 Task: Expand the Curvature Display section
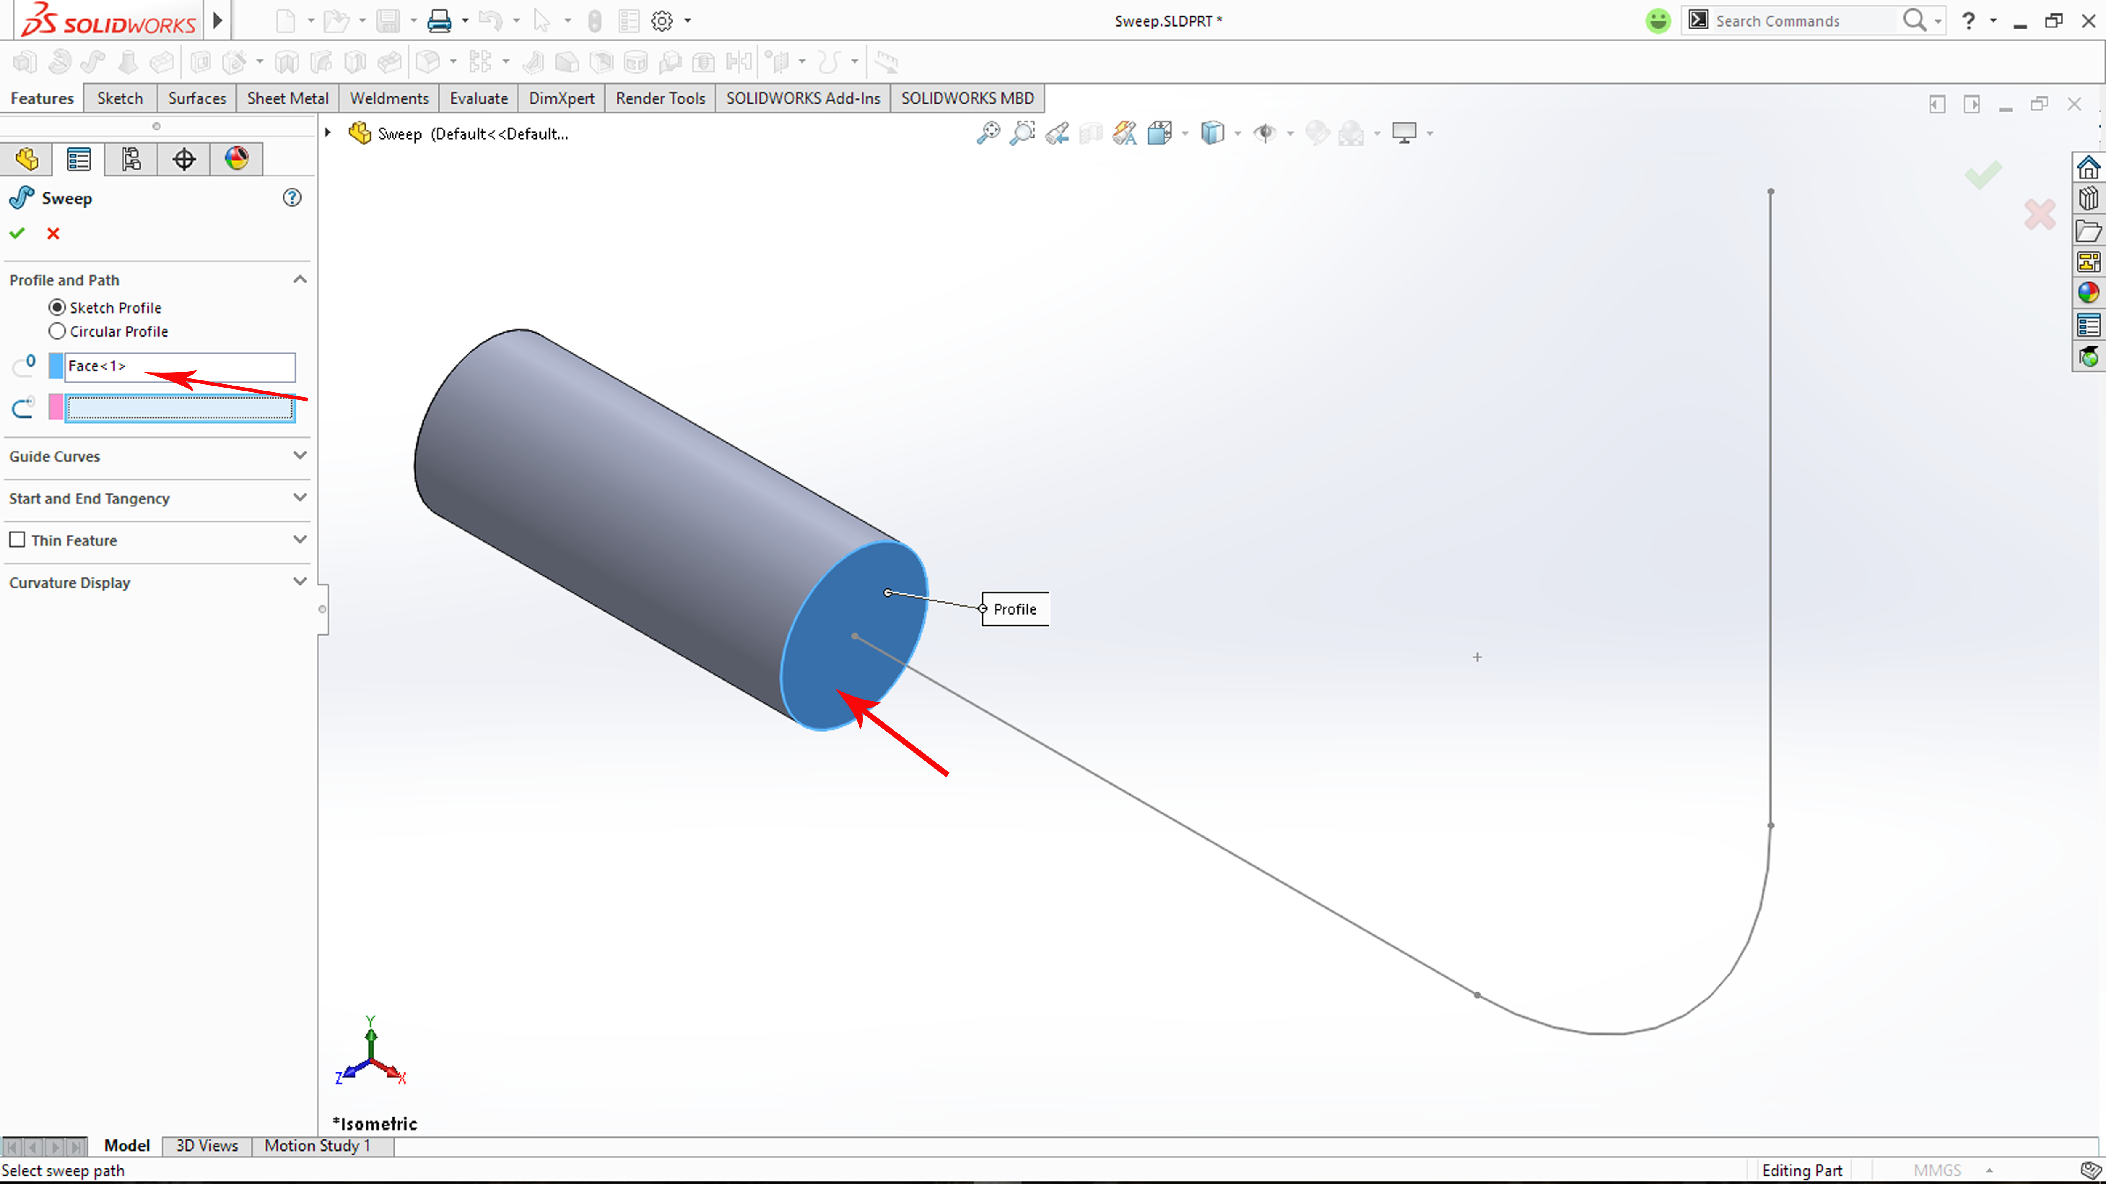(300, 582)
